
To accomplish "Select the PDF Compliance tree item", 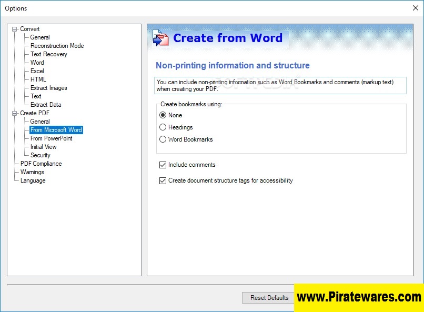I will tap(41, 164).
